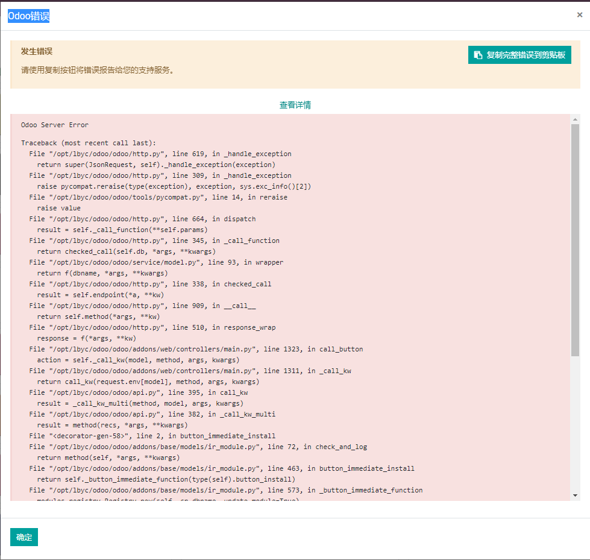Click the 'return call_kw(request.env[model]' line
The width and height of the screenshot is (590, 560).
148,382
